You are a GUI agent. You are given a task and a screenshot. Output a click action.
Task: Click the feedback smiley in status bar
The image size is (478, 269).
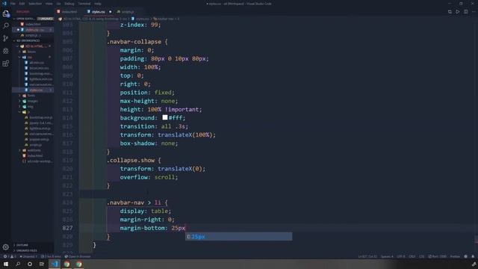point(466,256)
